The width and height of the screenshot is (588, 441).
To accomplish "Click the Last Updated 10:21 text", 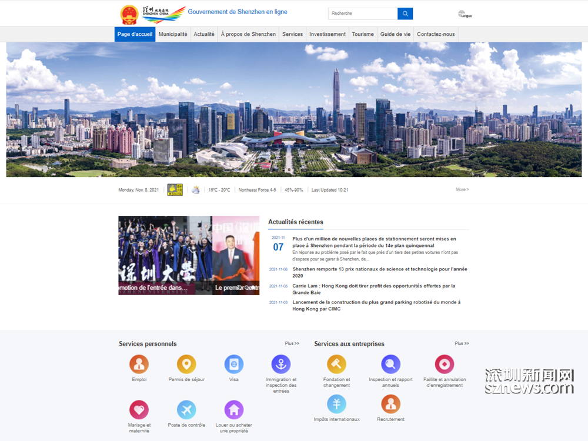I will coord(330,190).
